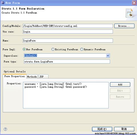Click the Name field with loginForm
137x135 pixels.
pyautogui.click(x=68, y=41)
